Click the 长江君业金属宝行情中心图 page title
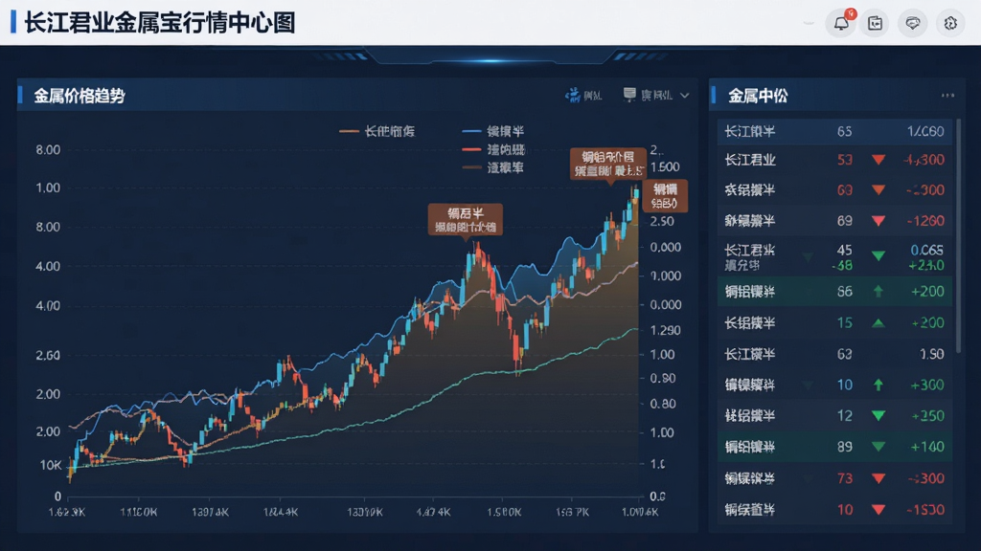981x551 pixels. [x=160, y=23]
